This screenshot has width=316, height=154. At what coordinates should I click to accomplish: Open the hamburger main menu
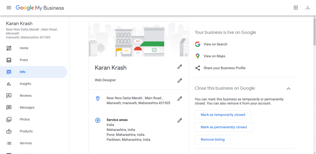9,8
